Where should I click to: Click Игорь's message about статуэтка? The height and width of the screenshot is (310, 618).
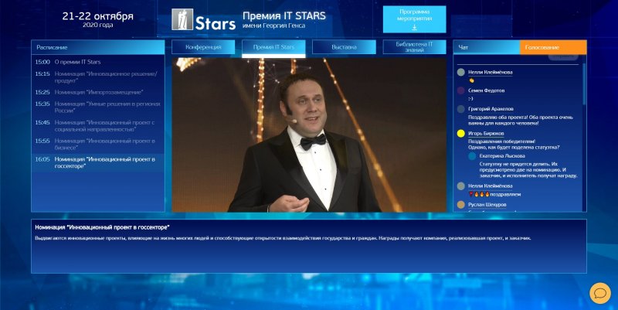(514, 145)
